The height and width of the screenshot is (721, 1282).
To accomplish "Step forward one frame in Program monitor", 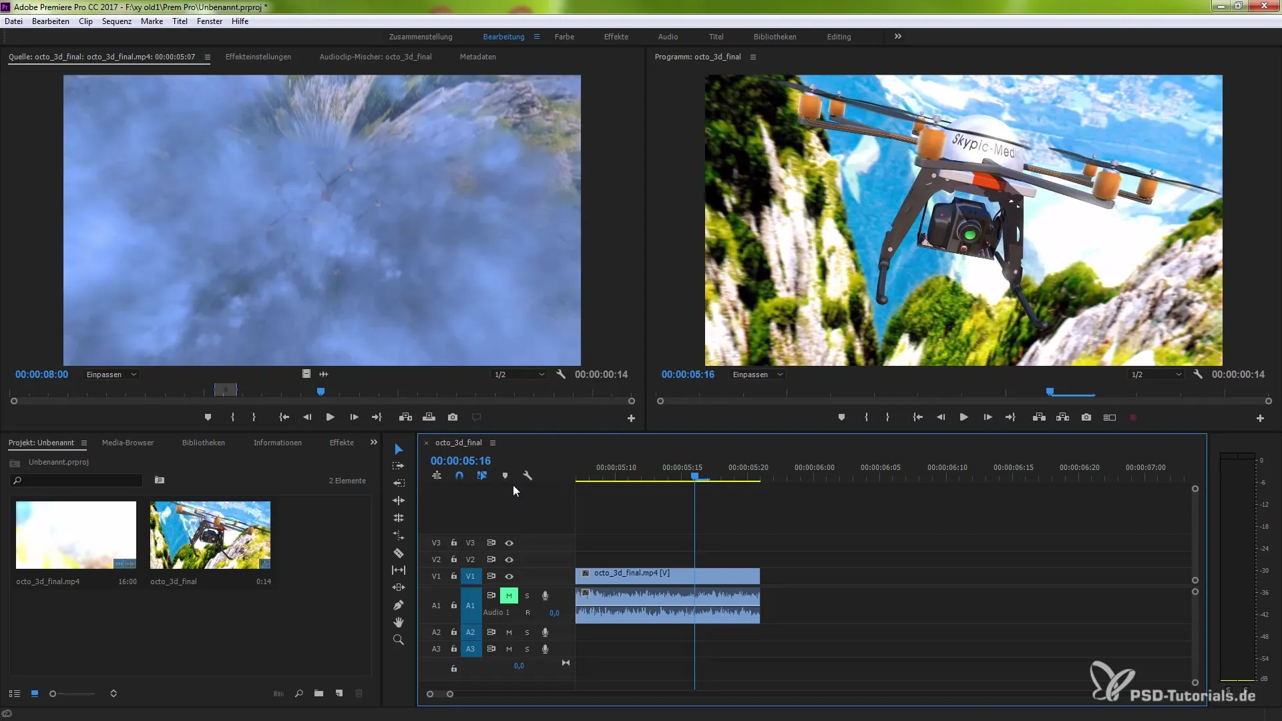I will click(x=988, y=417).
